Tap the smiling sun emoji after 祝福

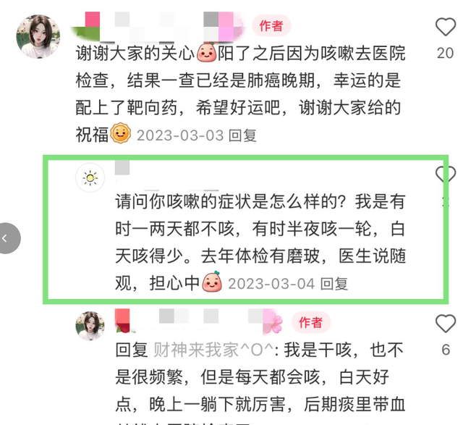point(121,133)
